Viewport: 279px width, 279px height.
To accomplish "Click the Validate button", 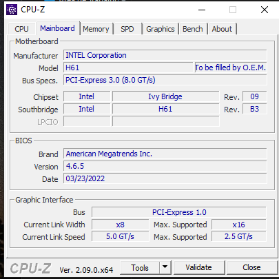I will click(x=199, y=267).
